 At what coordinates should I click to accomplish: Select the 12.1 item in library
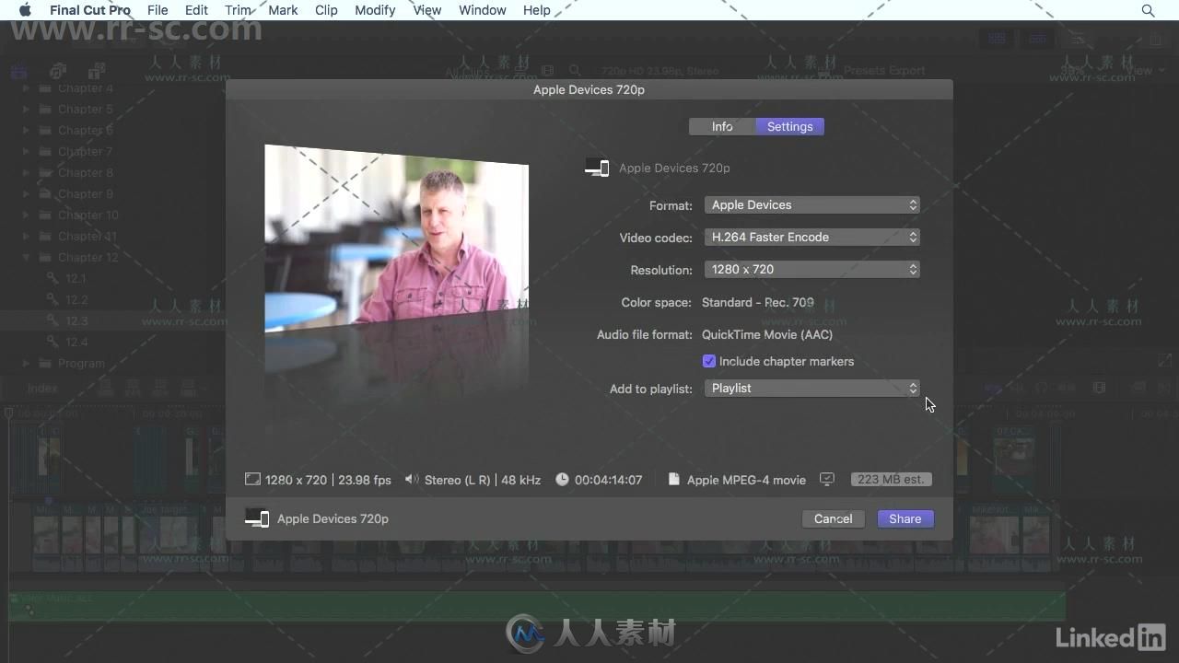[x=76, y=278]
